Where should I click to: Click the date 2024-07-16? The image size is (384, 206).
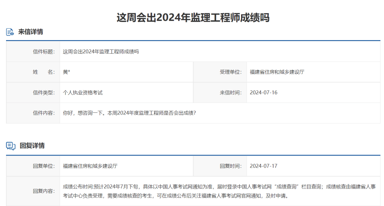263,93
